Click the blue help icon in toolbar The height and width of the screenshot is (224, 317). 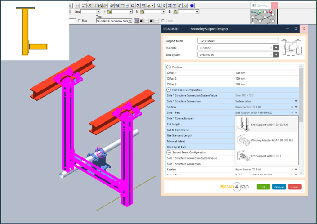click(192, 6)
